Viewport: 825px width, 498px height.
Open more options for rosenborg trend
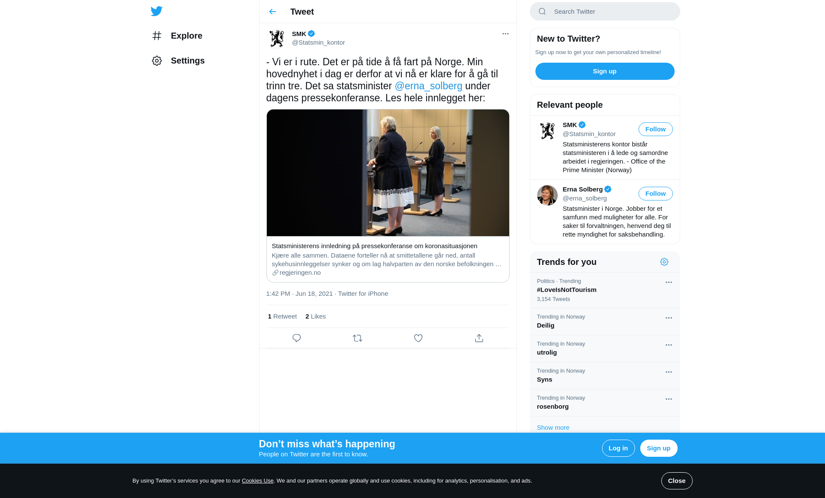pyautogui.click(x=669, y=399)
